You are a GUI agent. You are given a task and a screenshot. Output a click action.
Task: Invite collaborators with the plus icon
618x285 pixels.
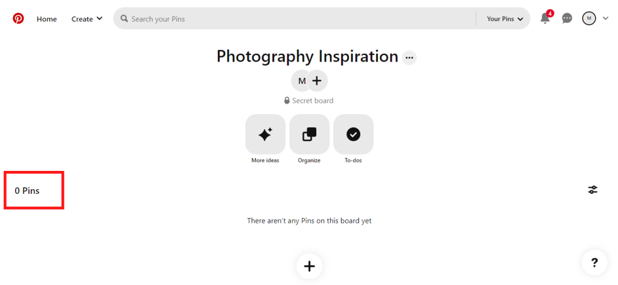point(317,80)
